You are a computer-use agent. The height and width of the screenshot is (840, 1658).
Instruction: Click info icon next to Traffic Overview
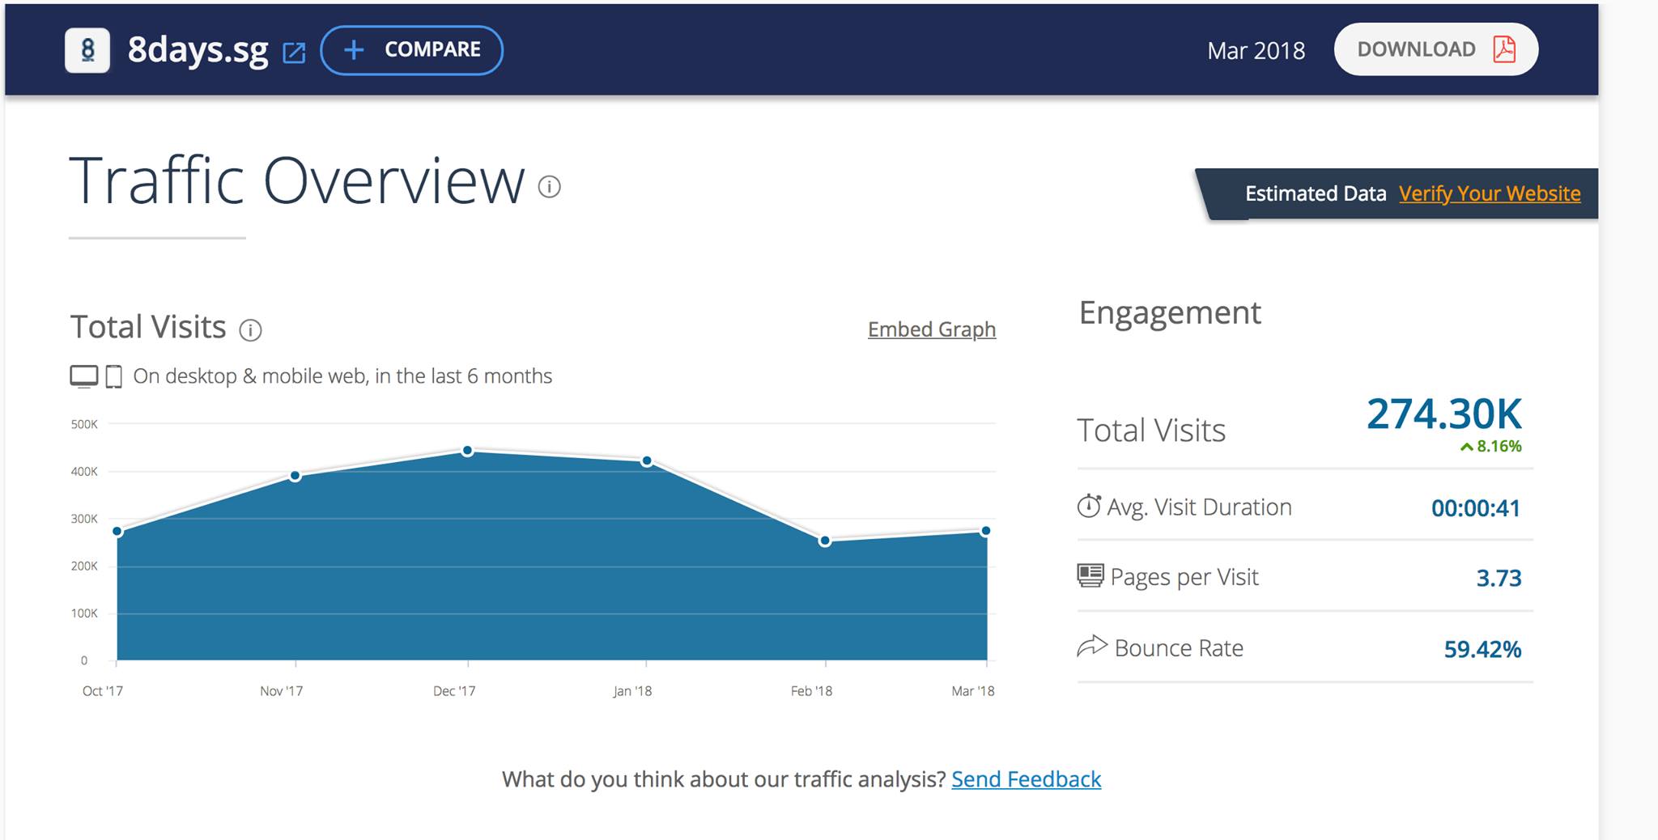tap(549, 187)
